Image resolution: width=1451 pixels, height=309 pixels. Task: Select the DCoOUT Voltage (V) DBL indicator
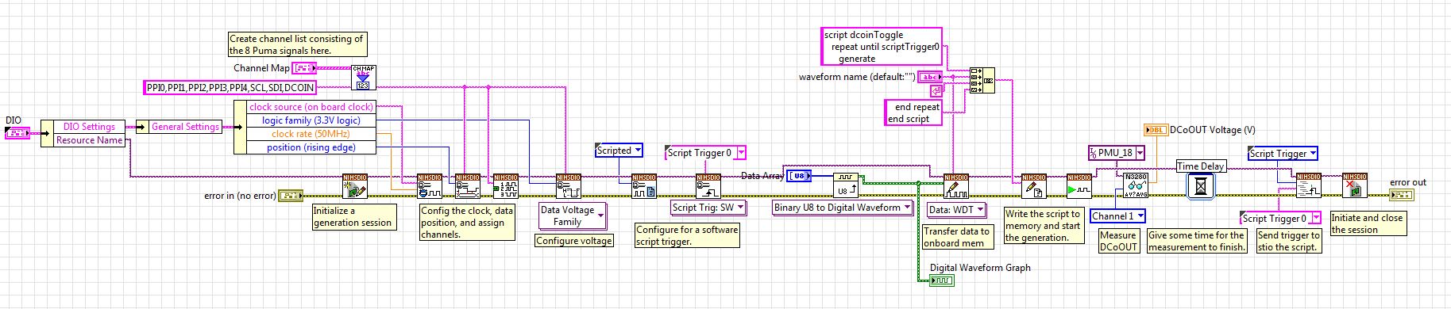(1156, 129)
